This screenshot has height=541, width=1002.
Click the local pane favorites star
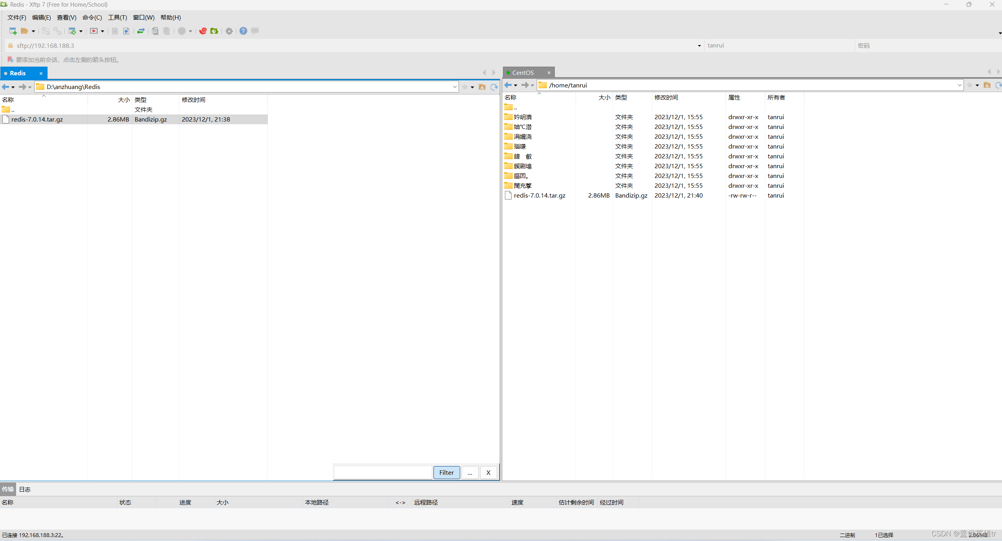tap(465, 87)
